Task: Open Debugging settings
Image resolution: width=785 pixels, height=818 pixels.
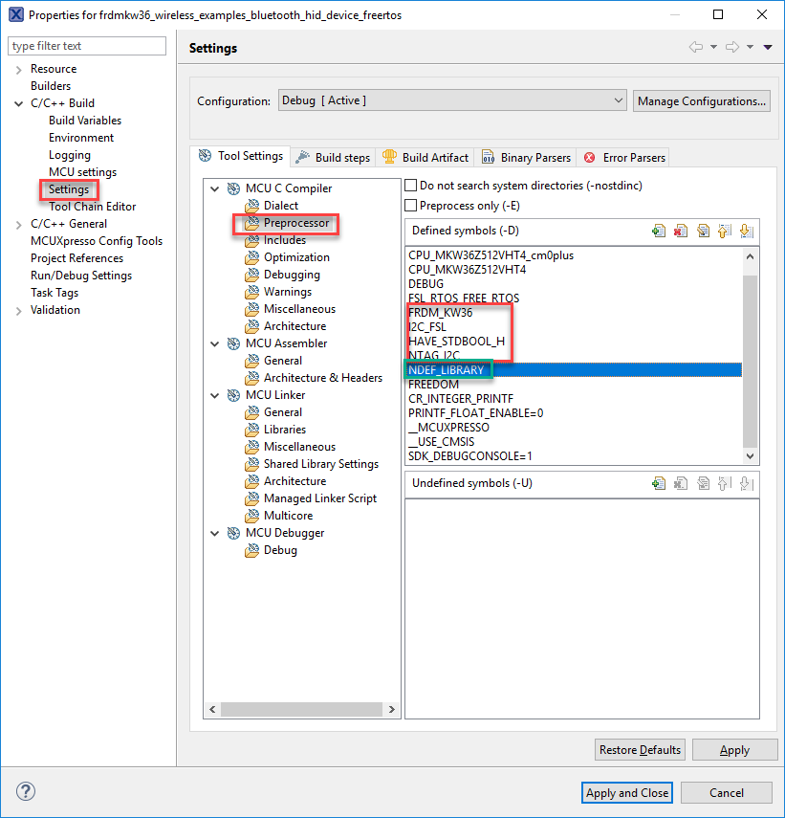Action: pos(292,275)
